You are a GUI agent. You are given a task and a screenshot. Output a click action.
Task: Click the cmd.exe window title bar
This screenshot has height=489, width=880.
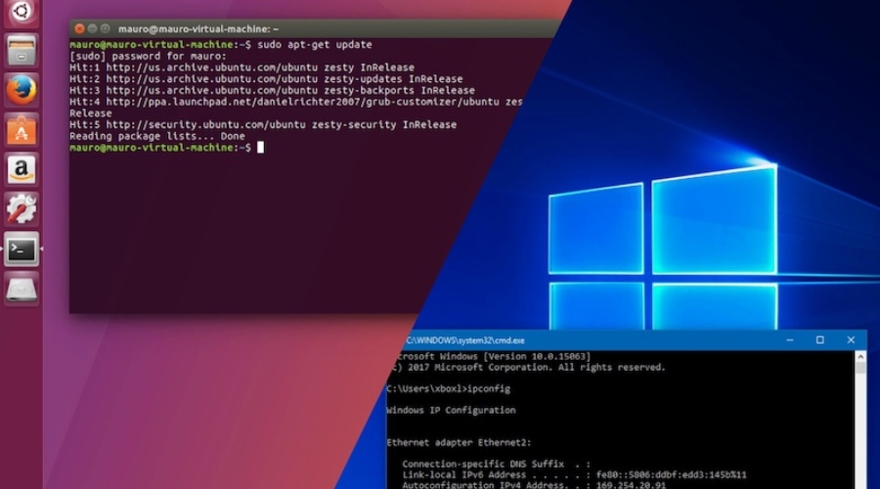click(587, 339)
